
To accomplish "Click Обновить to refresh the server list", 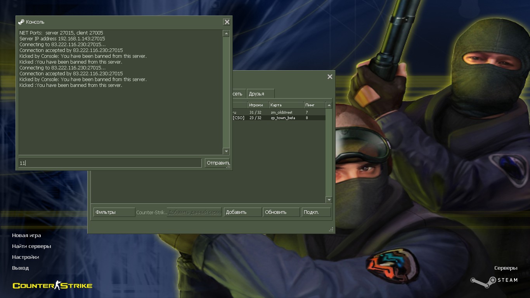I will coord(281,212).
